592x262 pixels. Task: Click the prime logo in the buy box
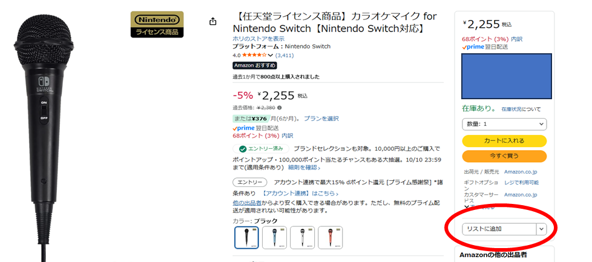pyautogui.click(x=475, y=47)
